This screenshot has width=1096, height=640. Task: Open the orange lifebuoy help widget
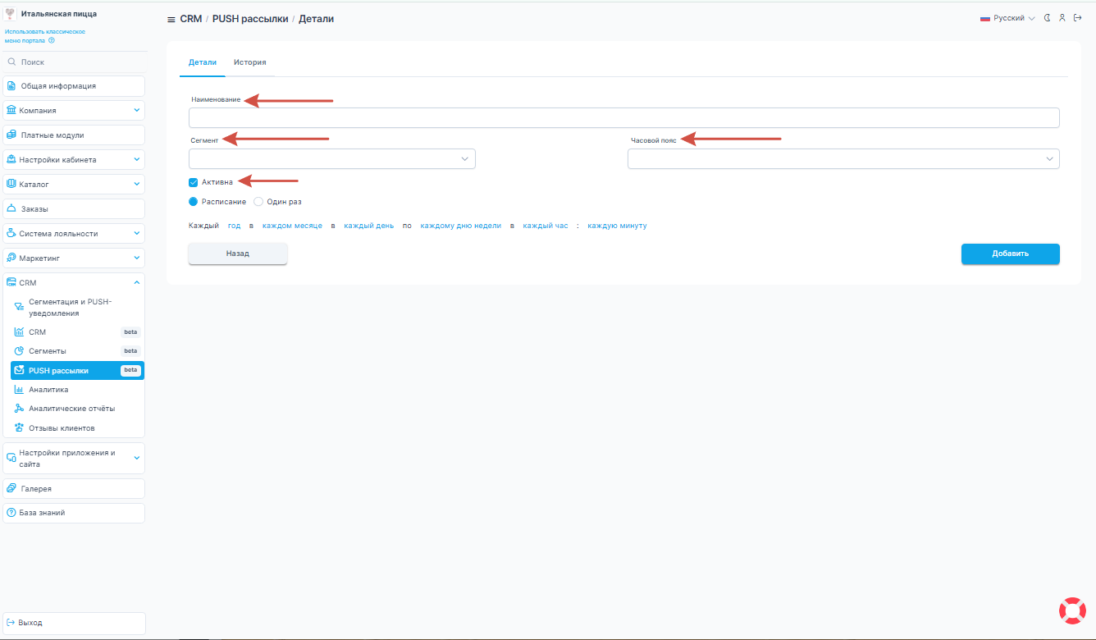(x=1072, y=610)
